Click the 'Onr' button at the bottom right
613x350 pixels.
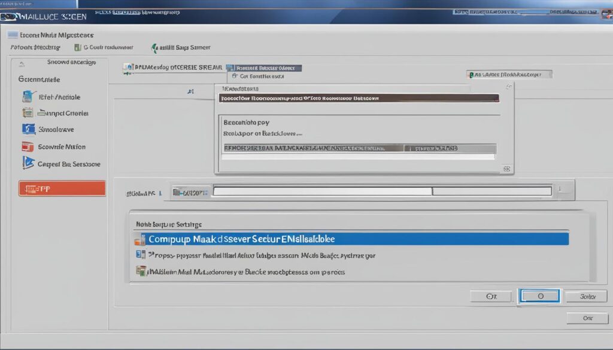[588, 318]
